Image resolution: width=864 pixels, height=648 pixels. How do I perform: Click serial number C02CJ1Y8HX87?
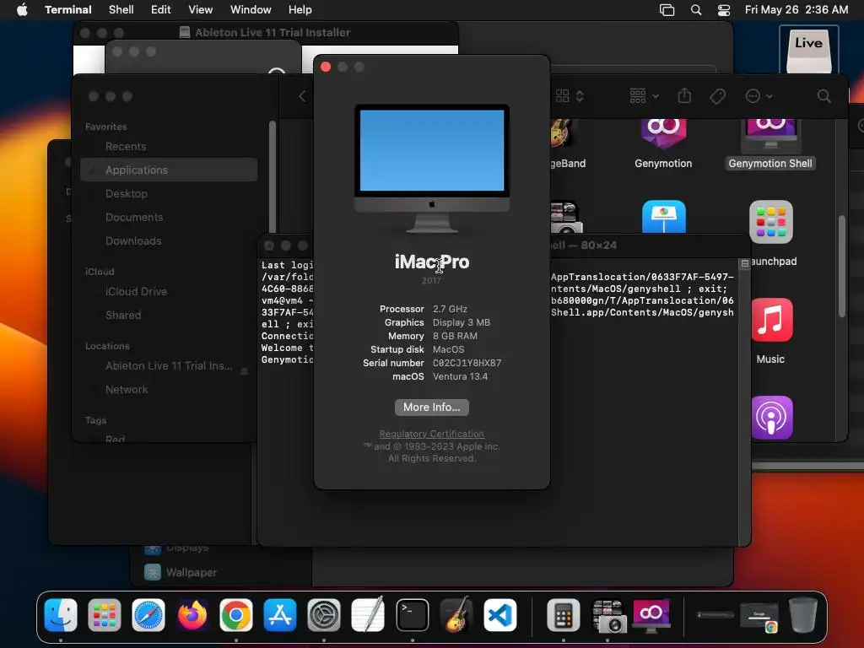coord(467,363)
